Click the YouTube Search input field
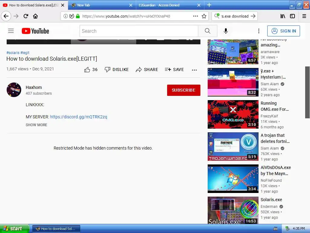The image size is (310, 233). pyautogui.click(x=139, y=31)
